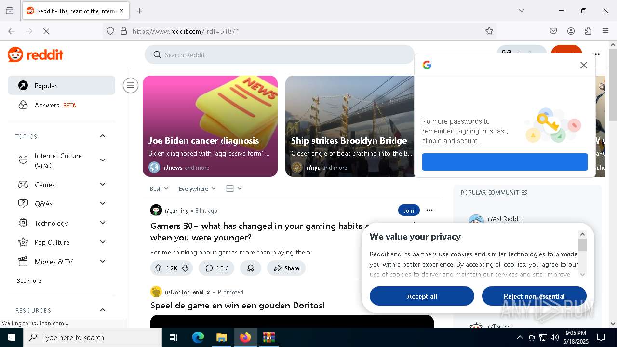Click the address bar URL
The height and width of the screenshot is (347, 617).
tap(186, 31)
